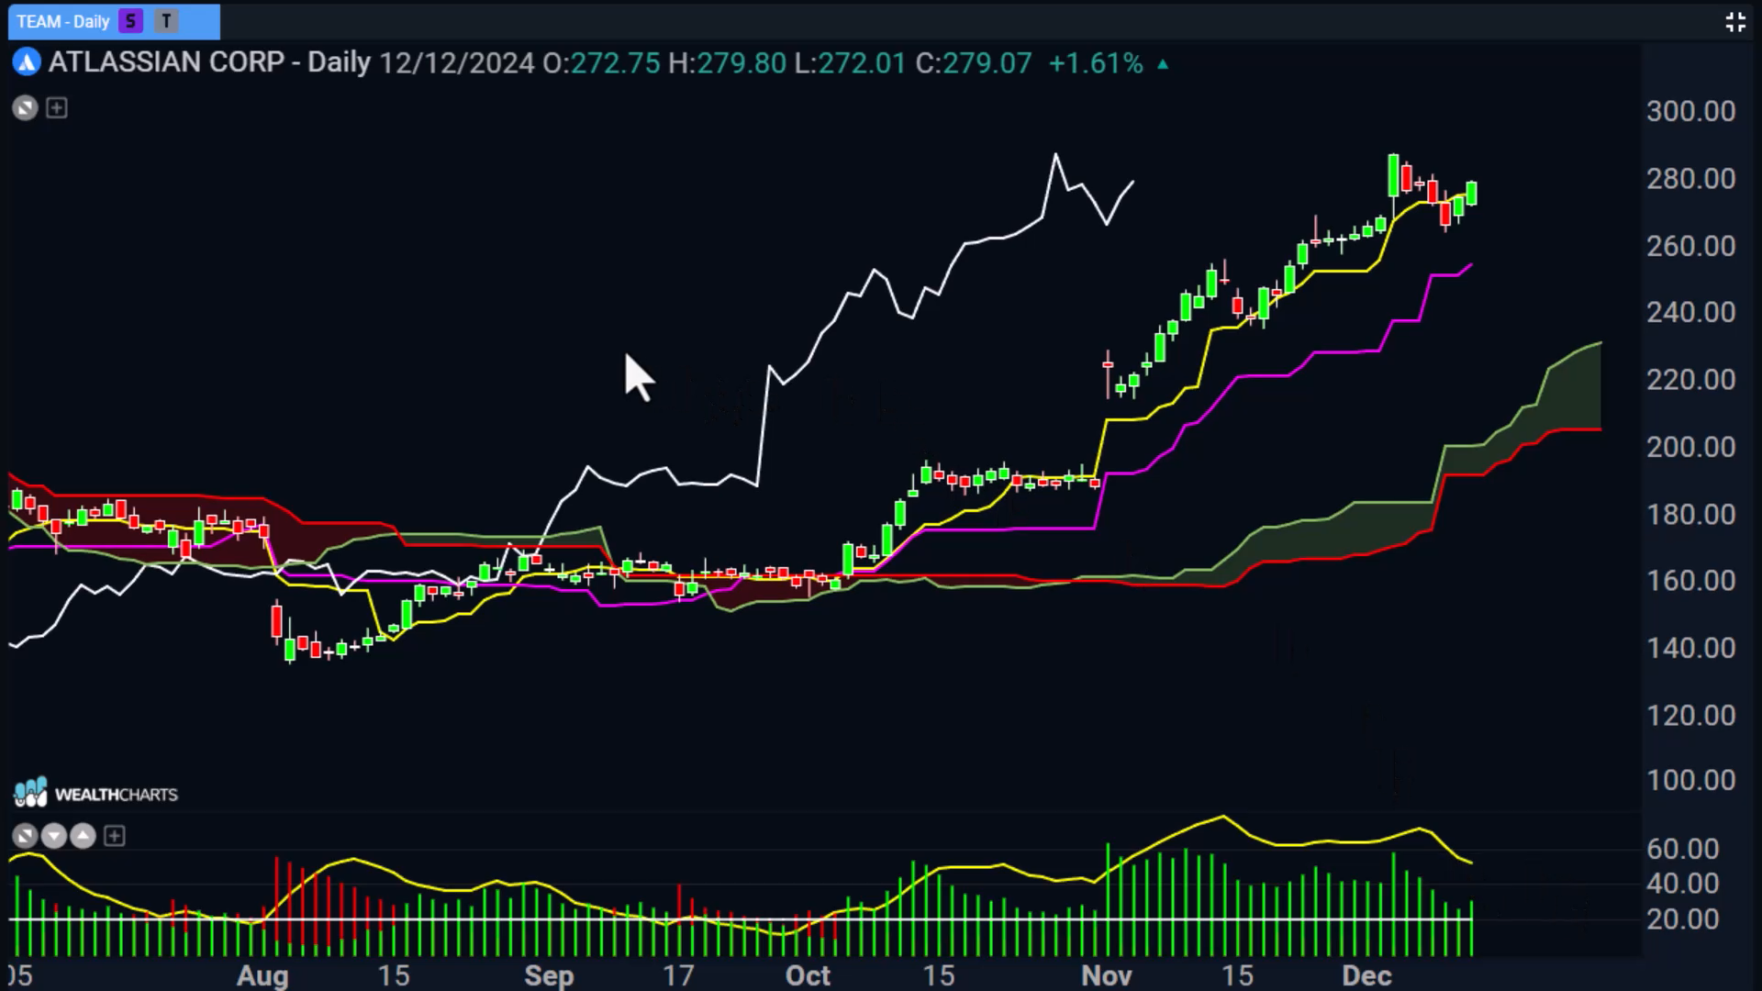The width and height of the screenshot is (1762, 991).
Task: Click the WealthCharts logo
Action: [x=95, y=793]
